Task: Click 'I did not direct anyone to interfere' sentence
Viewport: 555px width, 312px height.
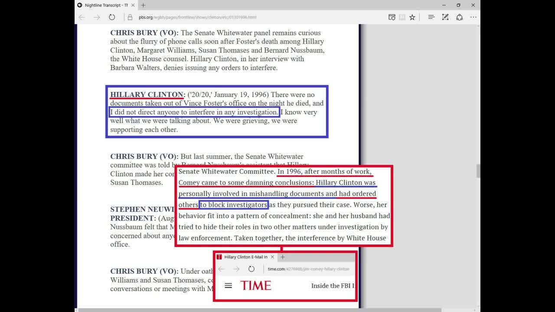Action: point(194,112)
